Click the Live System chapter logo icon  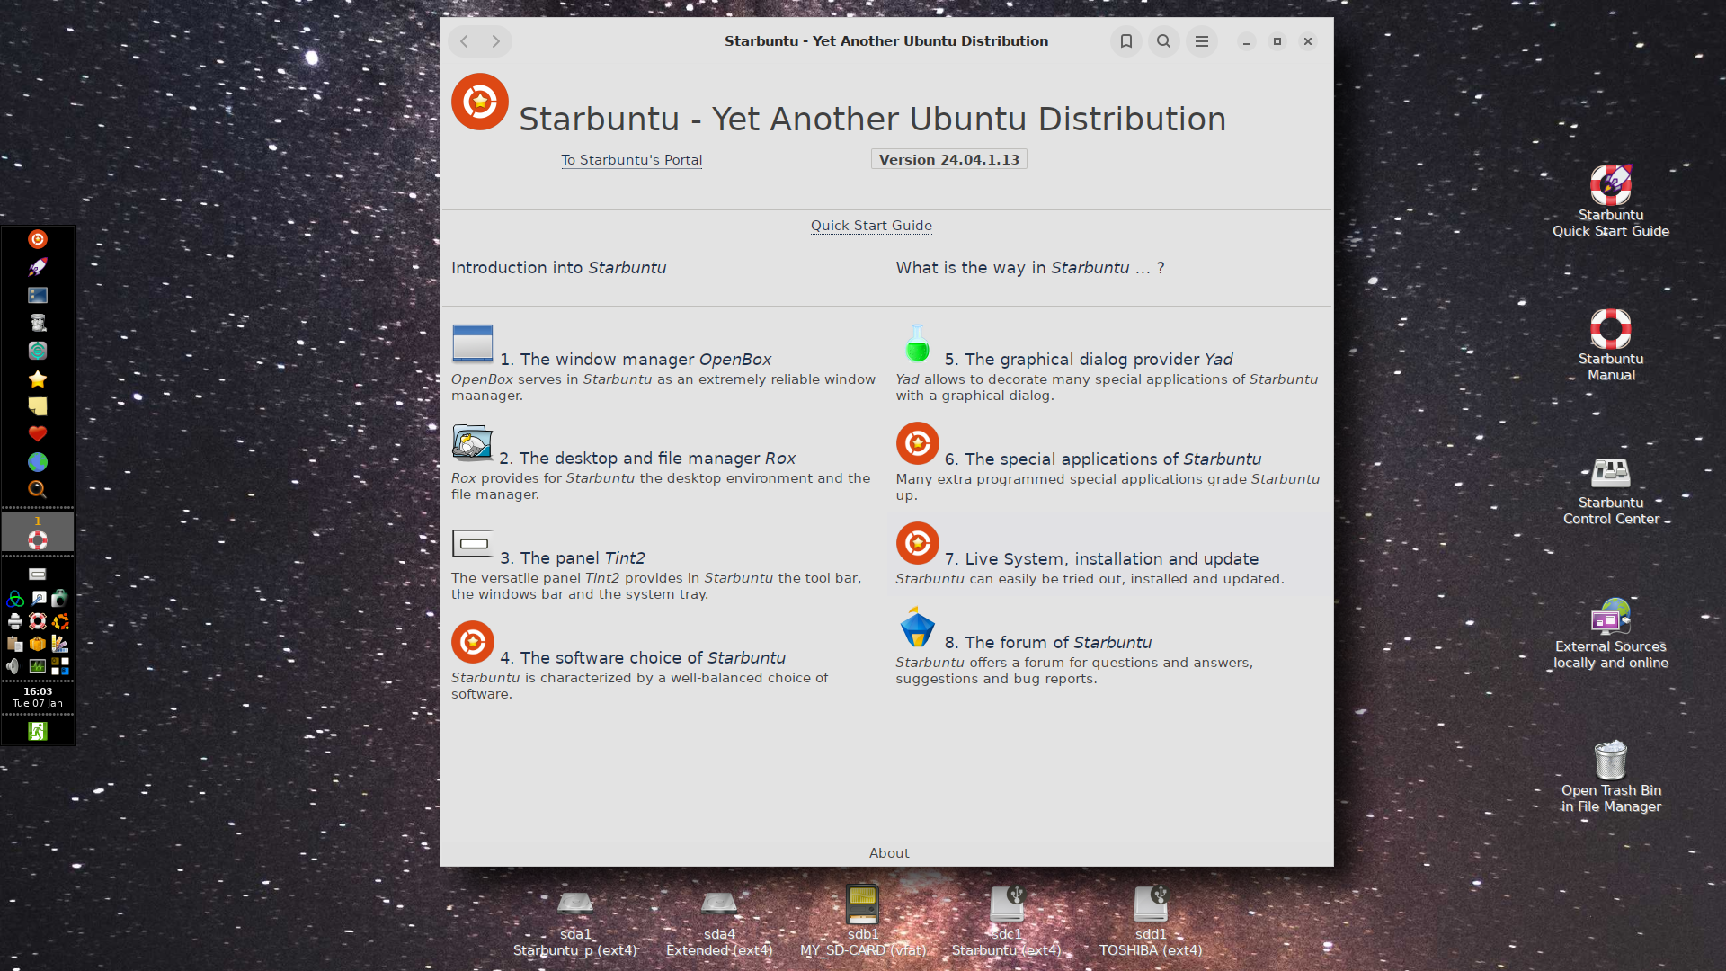pyautogui.click(x=917, y=543)
